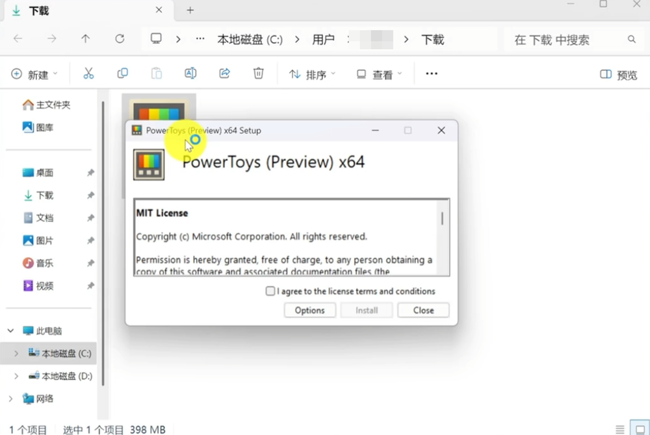Select 本地磁盘 (D:) in the sidebar
650x435 pixels.
pyautogui.click(x=60, y=376)
